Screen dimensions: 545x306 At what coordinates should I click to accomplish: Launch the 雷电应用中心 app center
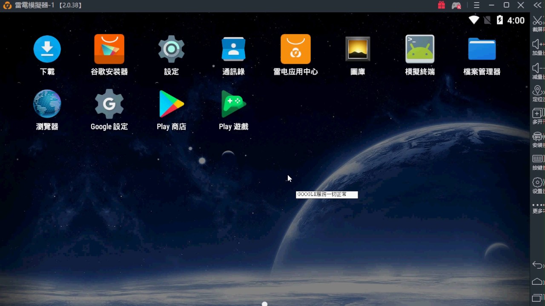pos(295,49)
